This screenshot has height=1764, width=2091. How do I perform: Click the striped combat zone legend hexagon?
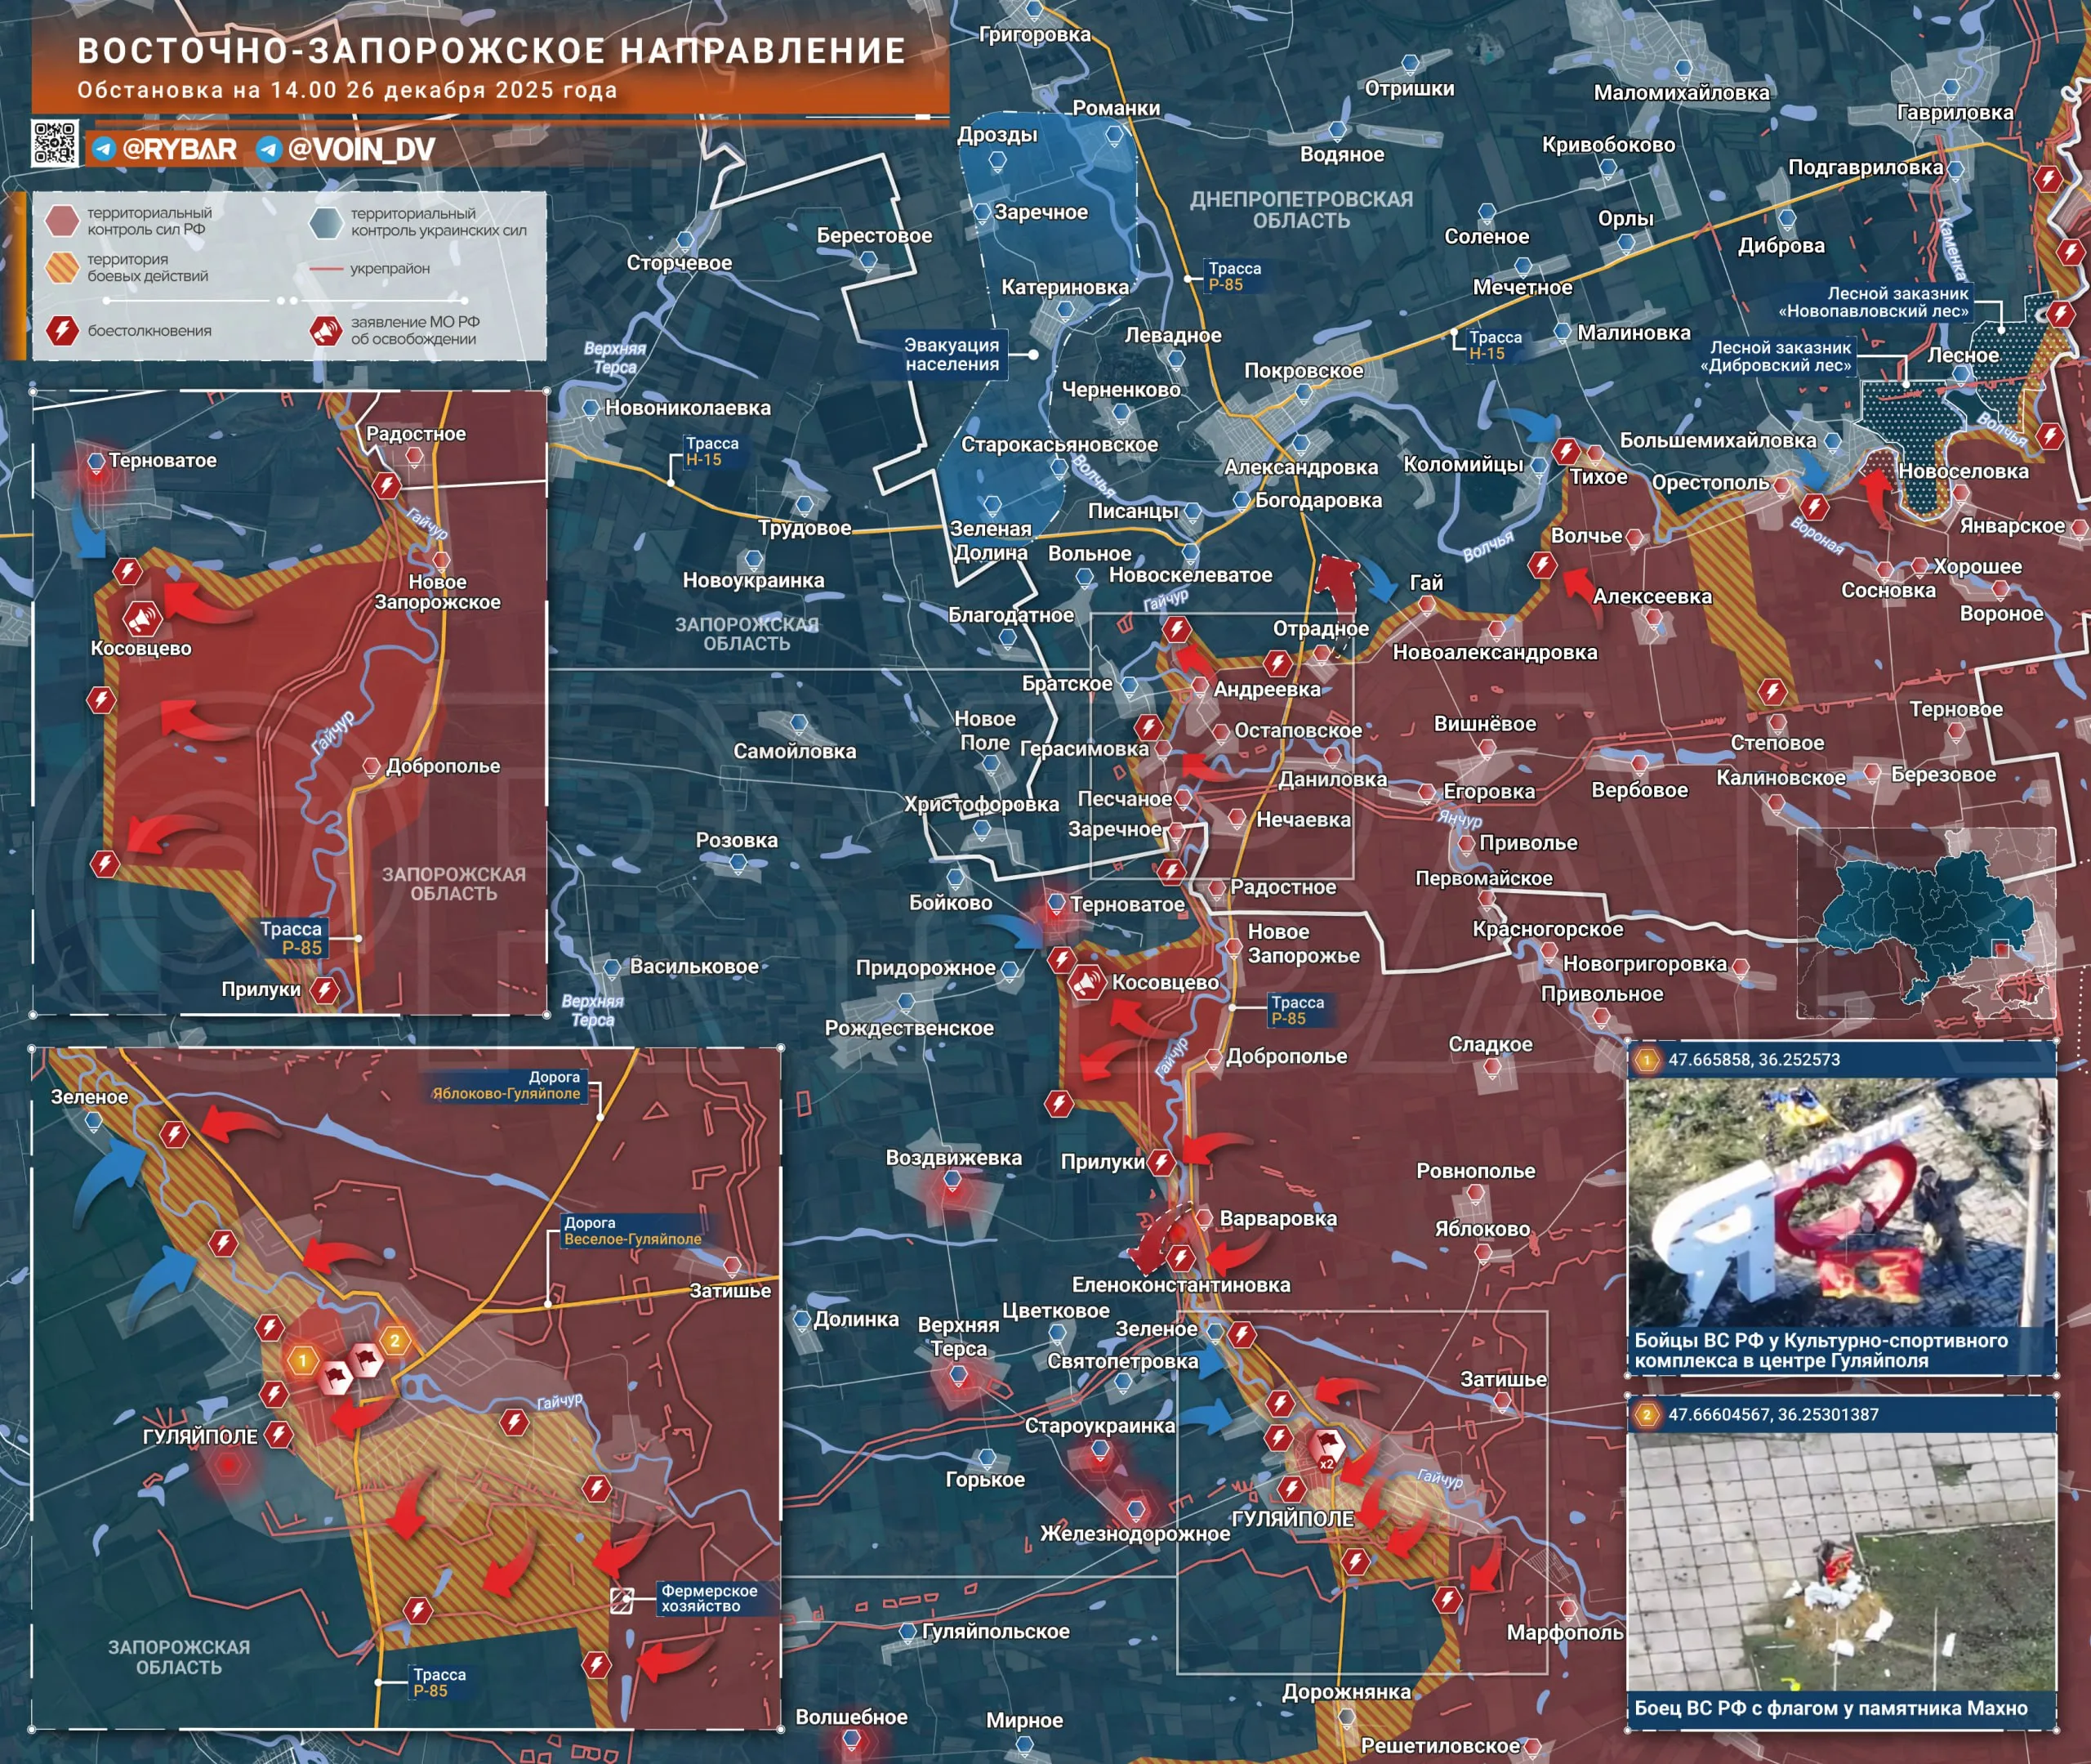(x=62, y=267)
